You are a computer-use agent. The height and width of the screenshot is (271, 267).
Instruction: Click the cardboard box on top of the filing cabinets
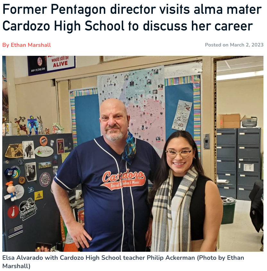tap(228, 121)
